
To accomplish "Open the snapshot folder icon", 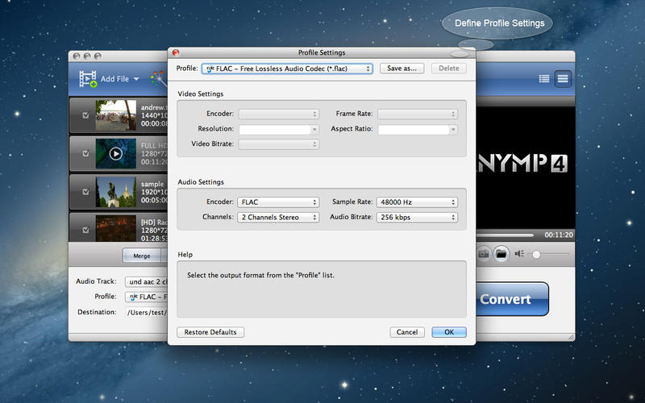I will 501,253.
